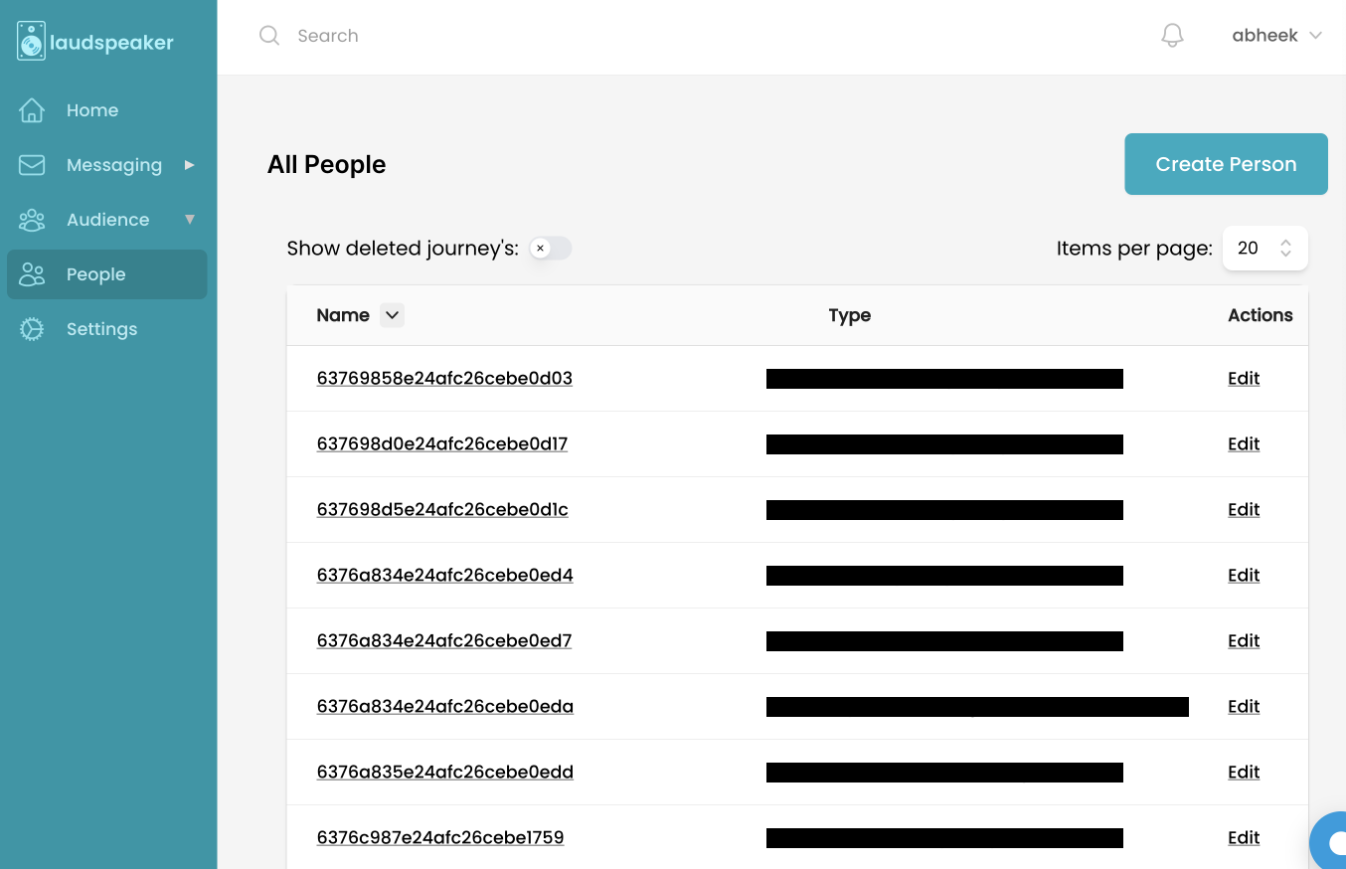Click the search magnifier icon
Image resolution: width=1346 pixels, height=869 pixels.
point(268,36)
